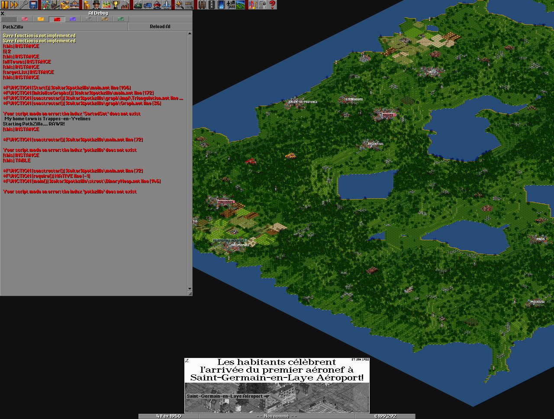Viewport: 554px width, 419px height.
Task: Zoom in with the magnifier plus icon
Action: (179, 5)
